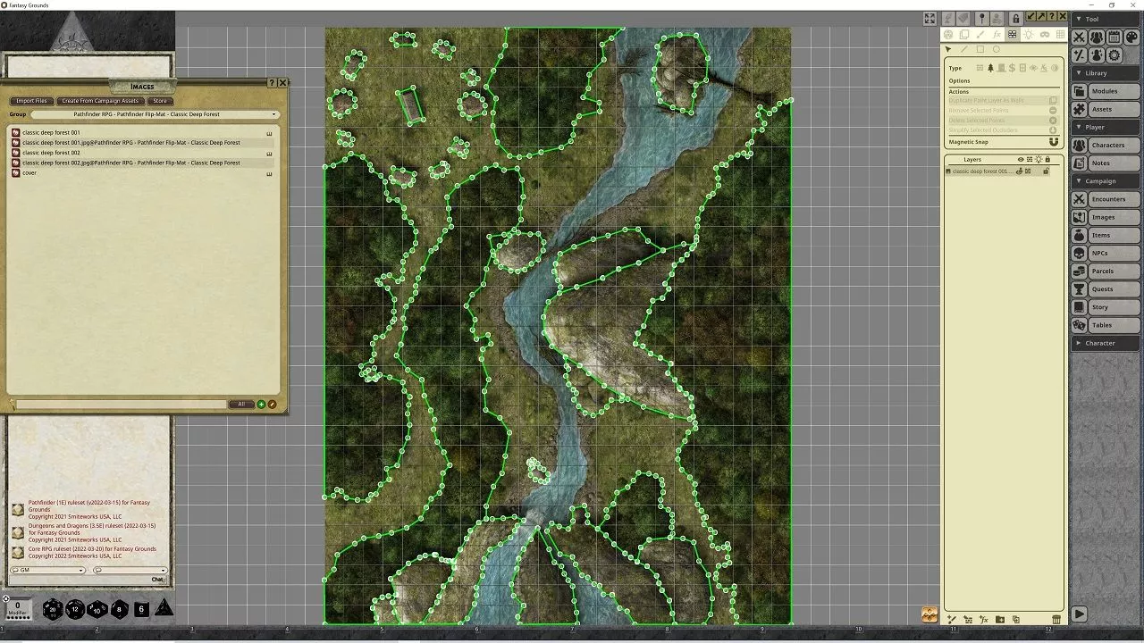The image size is (1144, 643).
Task: Click the Store button
Action: 160,101
